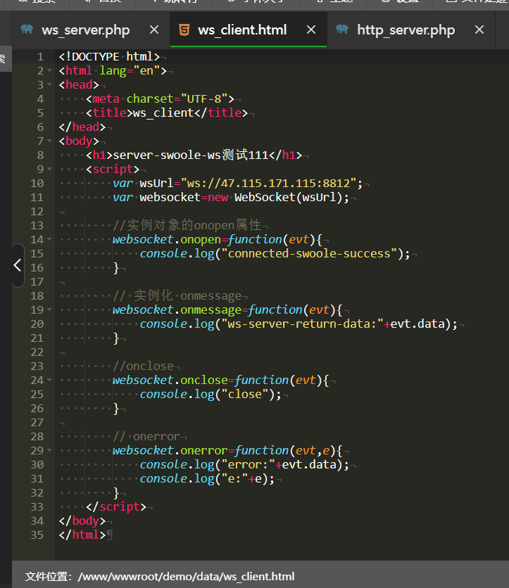
Task: Select the ws_client.html tab
Action: (x=242, y=30)
